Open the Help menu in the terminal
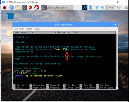 point(37,29)
